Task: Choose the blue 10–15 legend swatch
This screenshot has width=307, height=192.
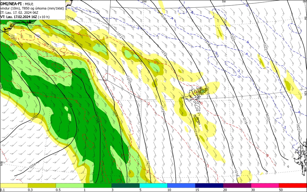Action: [181, 186]
